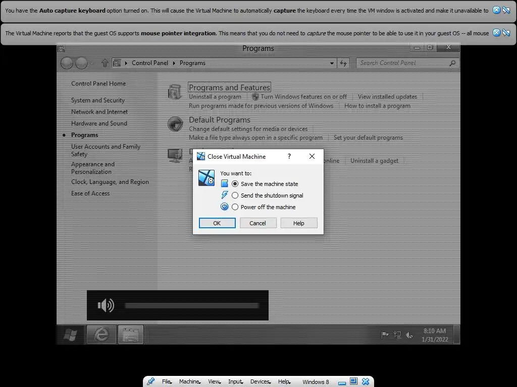Close the VM via mini toolbar X icon

pyautogui.click(x=366, y=381)
